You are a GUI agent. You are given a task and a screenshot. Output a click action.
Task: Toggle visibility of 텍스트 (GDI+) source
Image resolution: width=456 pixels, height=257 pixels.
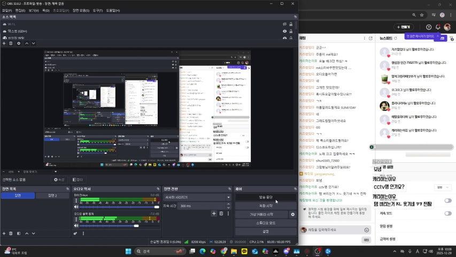[x=284, y=32]
